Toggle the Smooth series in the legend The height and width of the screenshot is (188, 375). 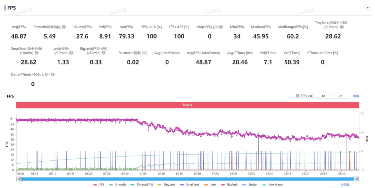click(117, 185)
